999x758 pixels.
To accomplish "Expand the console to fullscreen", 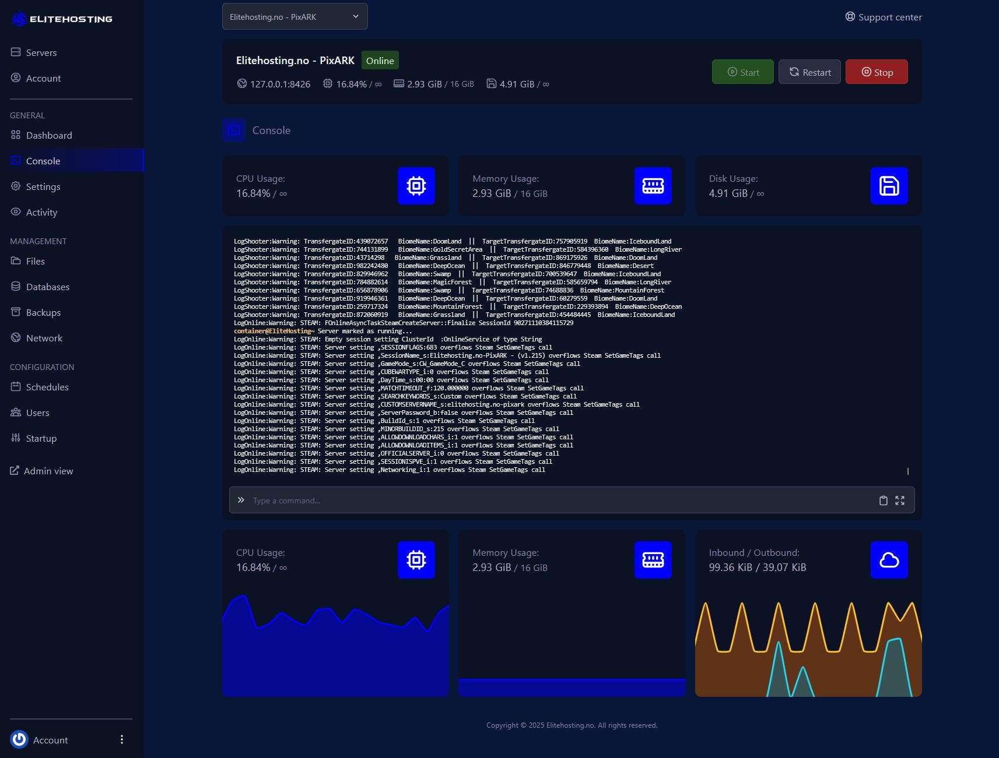I will tap(900, 500).
